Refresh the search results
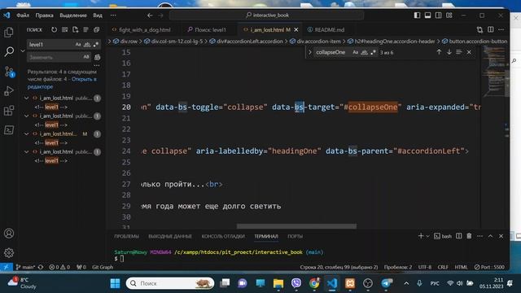The image size is (521, 293). 54,29
